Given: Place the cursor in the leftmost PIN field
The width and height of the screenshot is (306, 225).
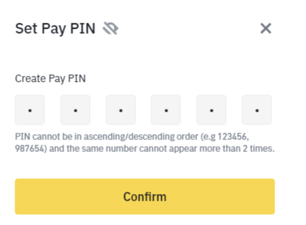Looking at the screenshot, I should pos(30,110).
